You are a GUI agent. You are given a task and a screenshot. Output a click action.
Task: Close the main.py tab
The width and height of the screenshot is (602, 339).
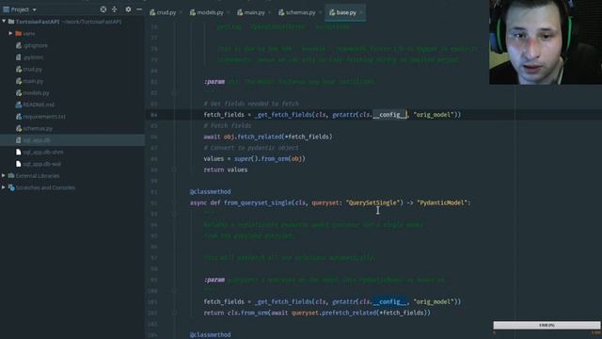point(270,12)
